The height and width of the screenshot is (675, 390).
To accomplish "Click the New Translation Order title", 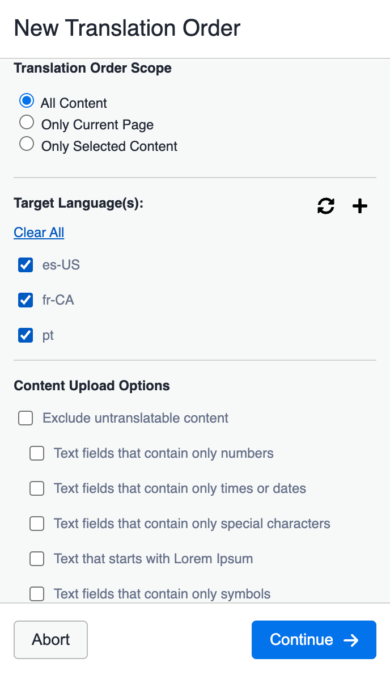I will (x=127, y=28).
